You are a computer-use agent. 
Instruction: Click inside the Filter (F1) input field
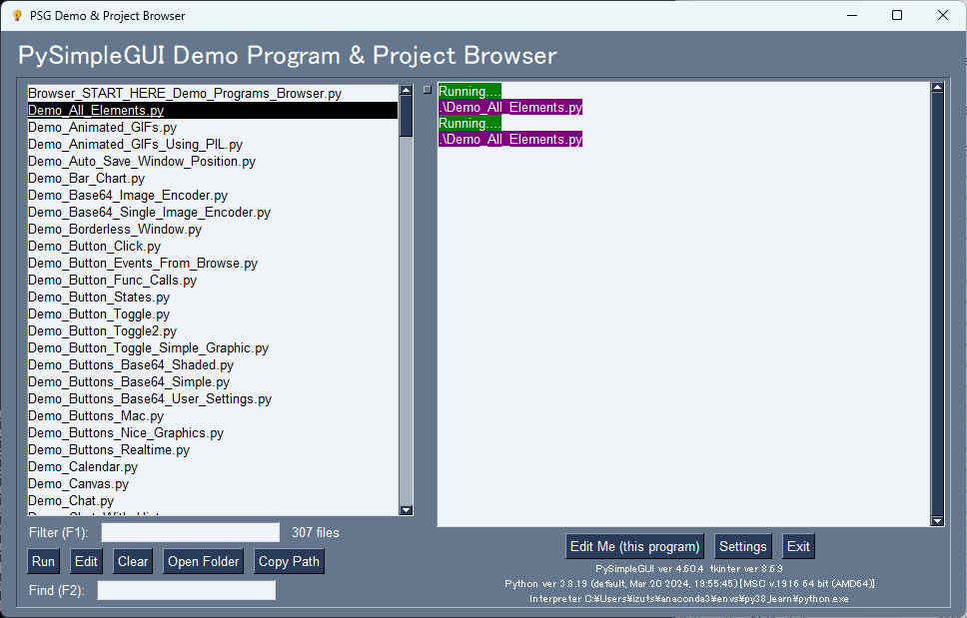tap(190, 531)
